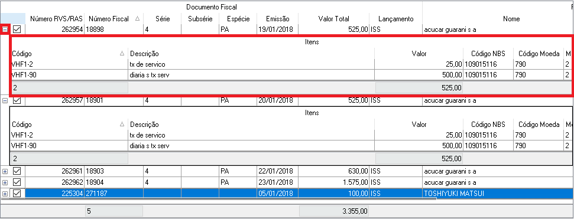Toggle the checkbox for document 225304
This screenshot has height=219, width=574.
(x=17, y=194)
